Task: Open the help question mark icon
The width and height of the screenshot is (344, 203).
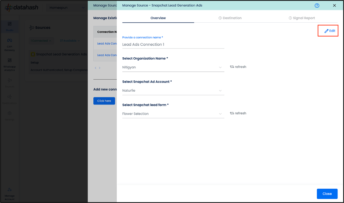Action: (x=317, y=5)
